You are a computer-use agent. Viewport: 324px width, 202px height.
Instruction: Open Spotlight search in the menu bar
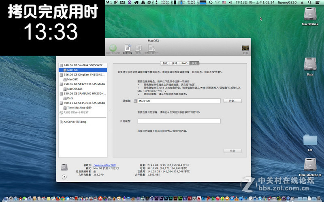click(309, 2)
